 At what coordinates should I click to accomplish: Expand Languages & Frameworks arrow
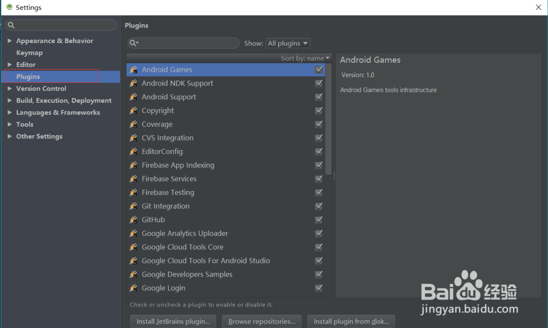coord(9,112)
